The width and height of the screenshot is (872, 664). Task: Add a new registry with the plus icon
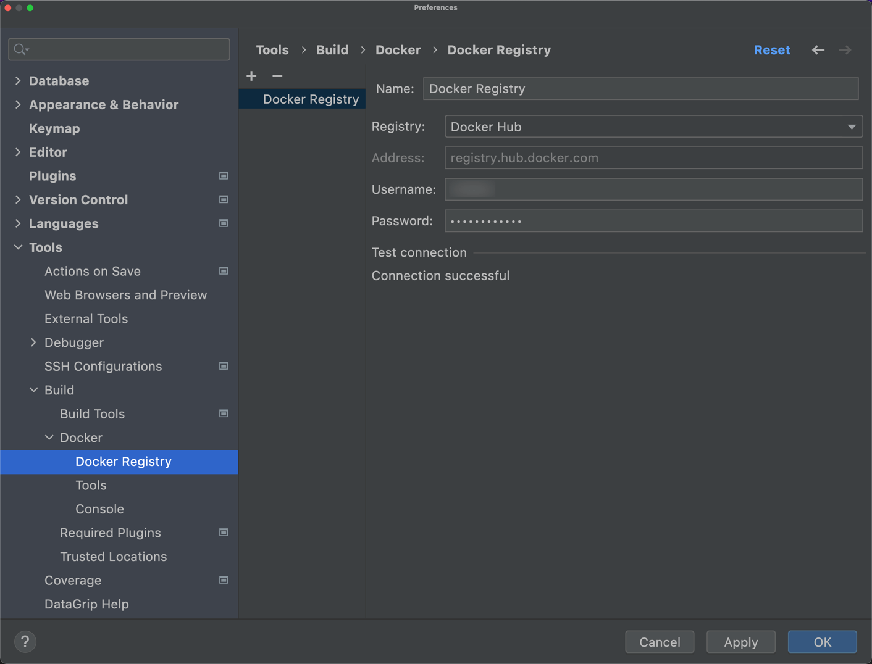pyautogui.click(x=251, y=75)
